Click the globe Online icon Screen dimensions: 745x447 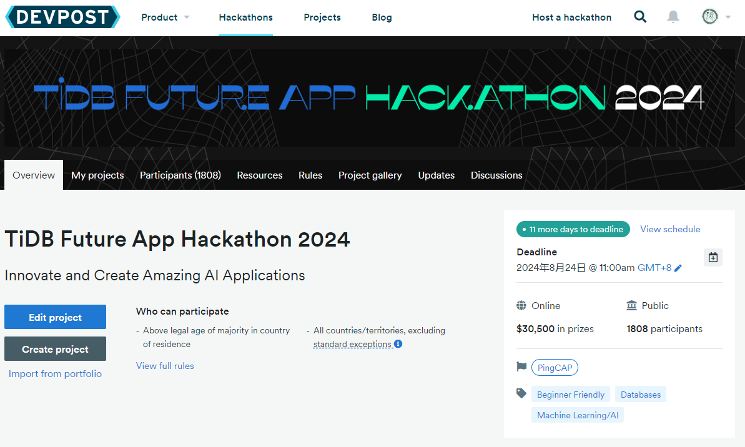521,305
